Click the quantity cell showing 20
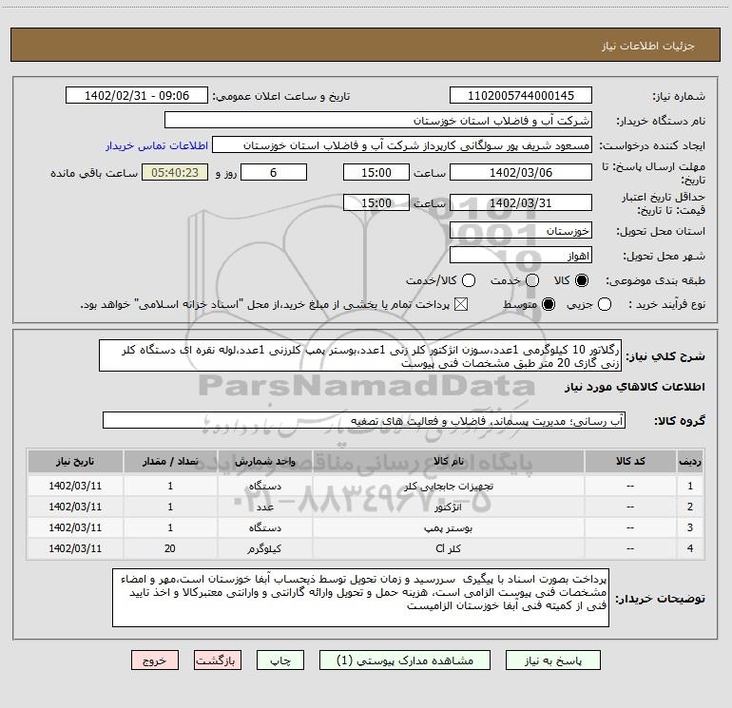The width and height of the screenshot is (732, 708). (x=170, y=548)
